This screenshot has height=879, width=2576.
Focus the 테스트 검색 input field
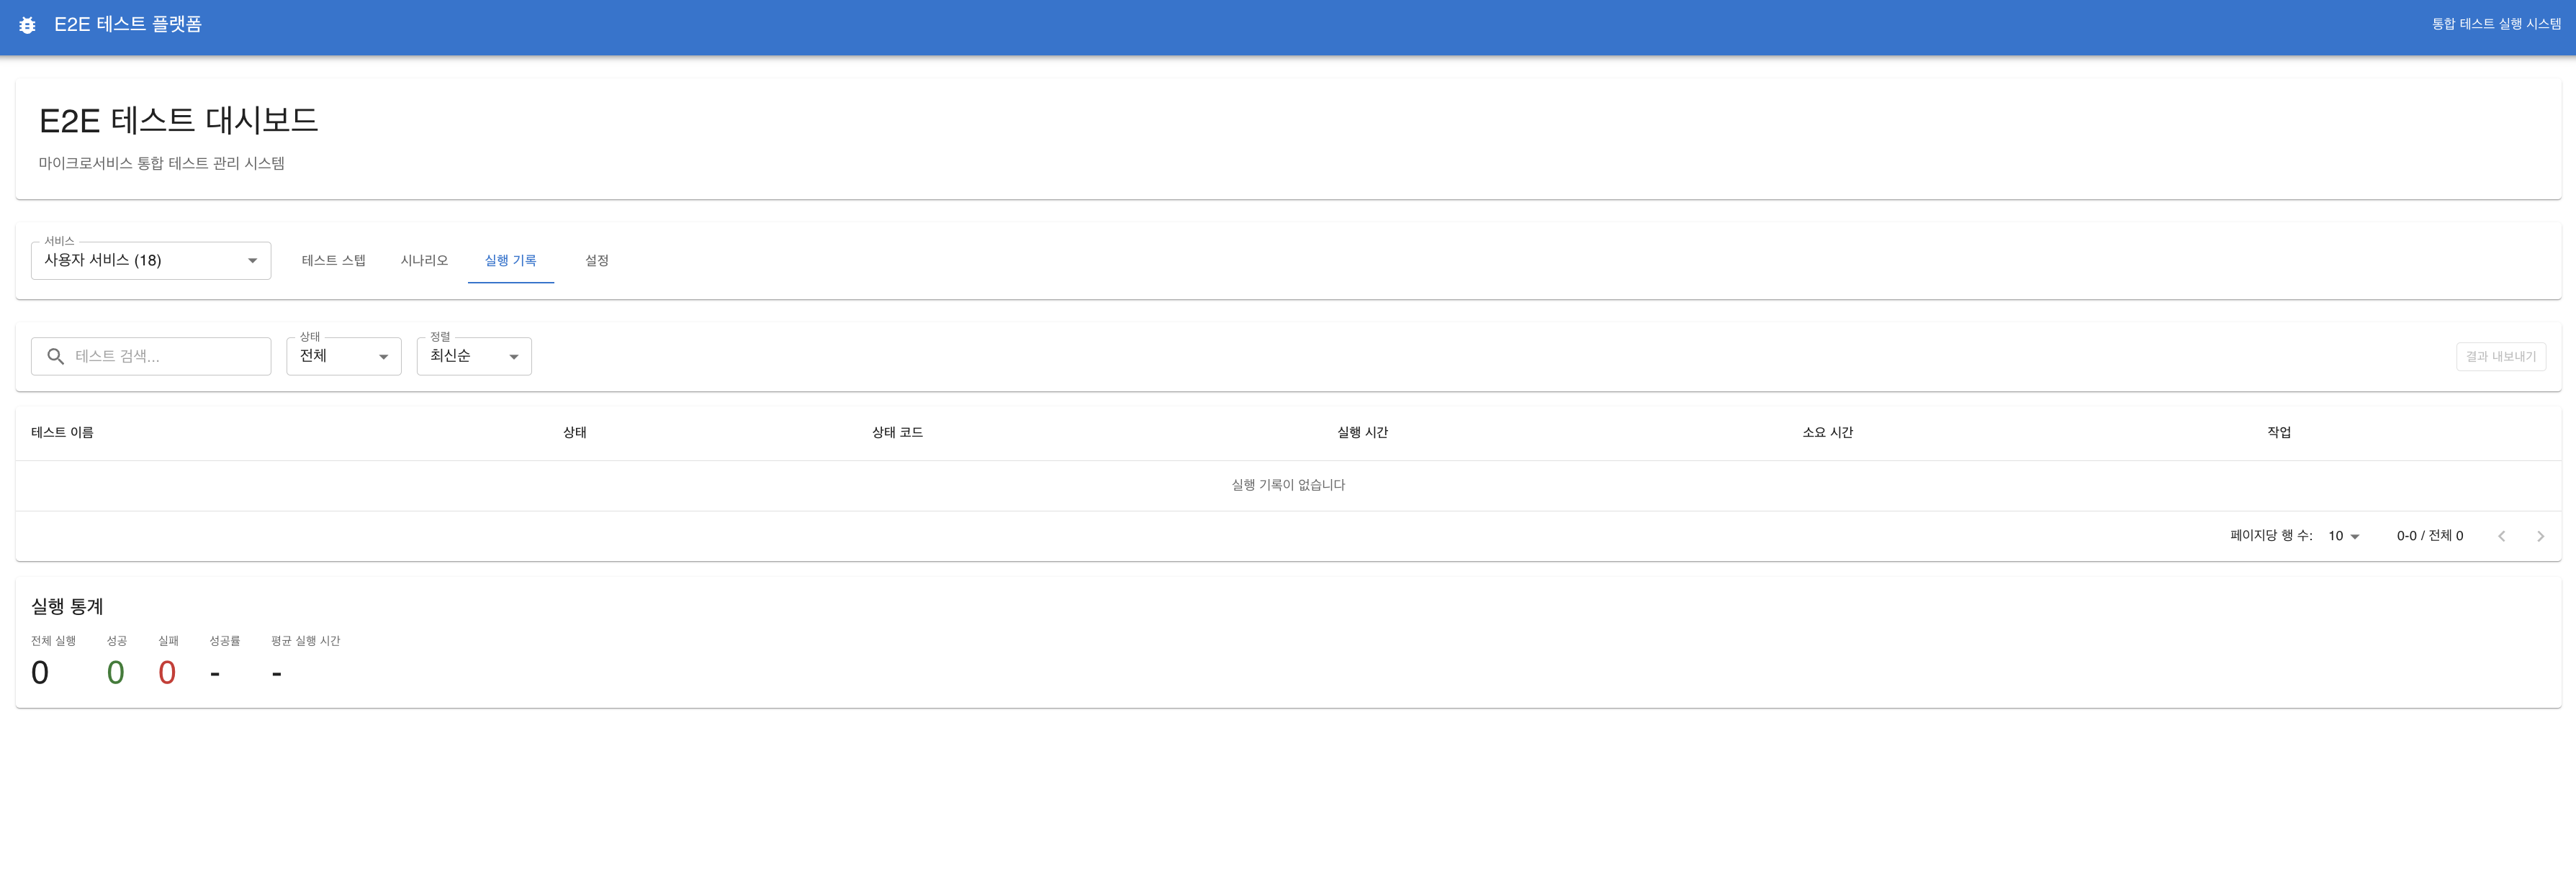(x=165, y=357)
